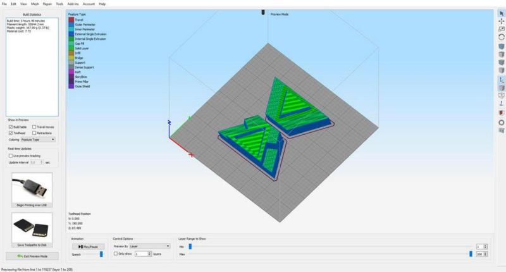Open the Coloring dropdown showing Feature Type
This screenshot has width=506, height=272.
[37, 139]
